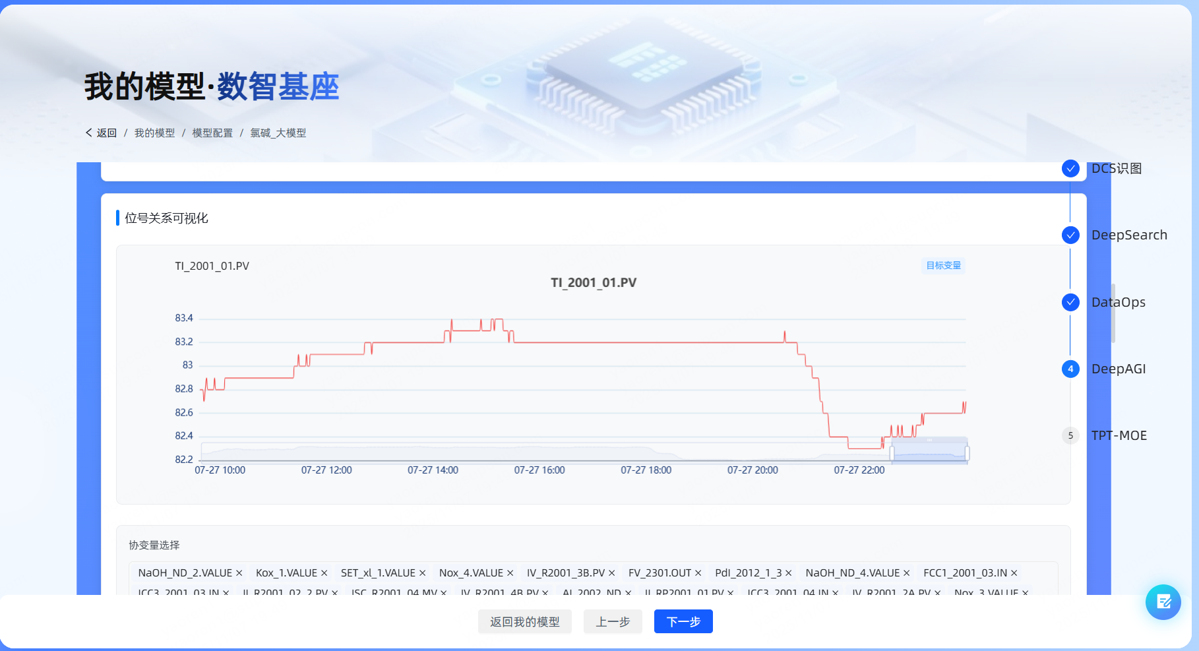Delete the Nox_4.VALUE covariate tag
1199x651 pixels.
(x=510, y=573)
